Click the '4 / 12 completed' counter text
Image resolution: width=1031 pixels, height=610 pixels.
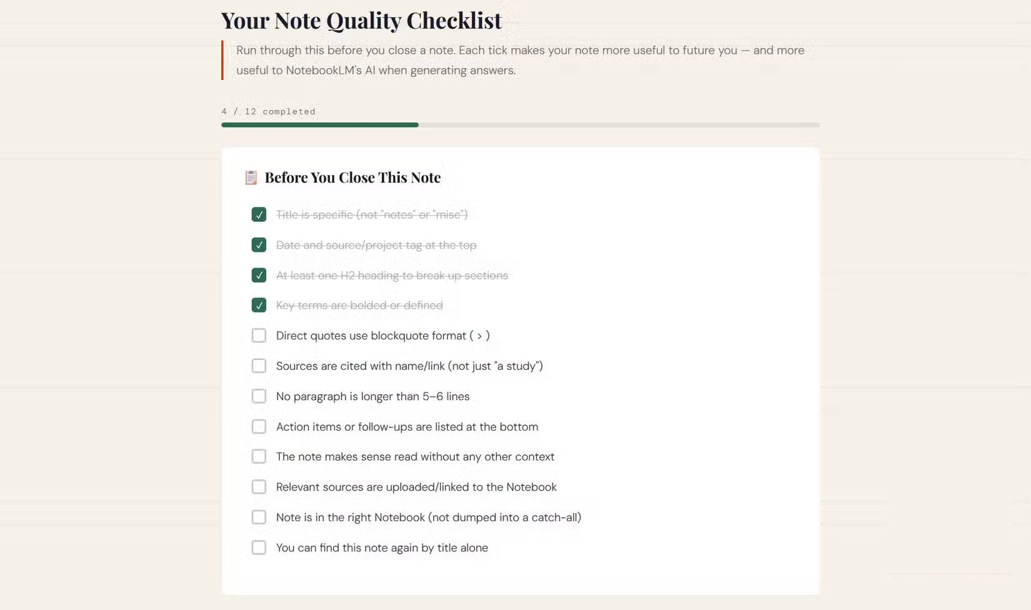pos(269,111)
